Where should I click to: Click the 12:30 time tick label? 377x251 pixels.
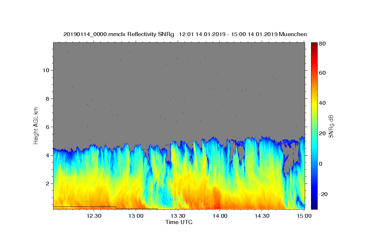tap(94, 216)
